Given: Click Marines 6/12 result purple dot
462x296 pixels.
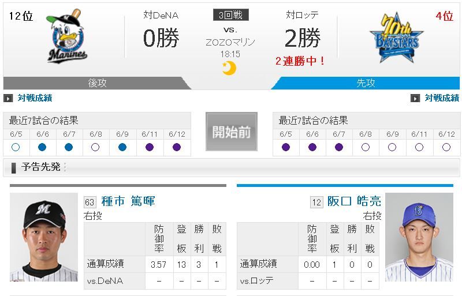Looking at the screenshot, I should click(177, 147).
